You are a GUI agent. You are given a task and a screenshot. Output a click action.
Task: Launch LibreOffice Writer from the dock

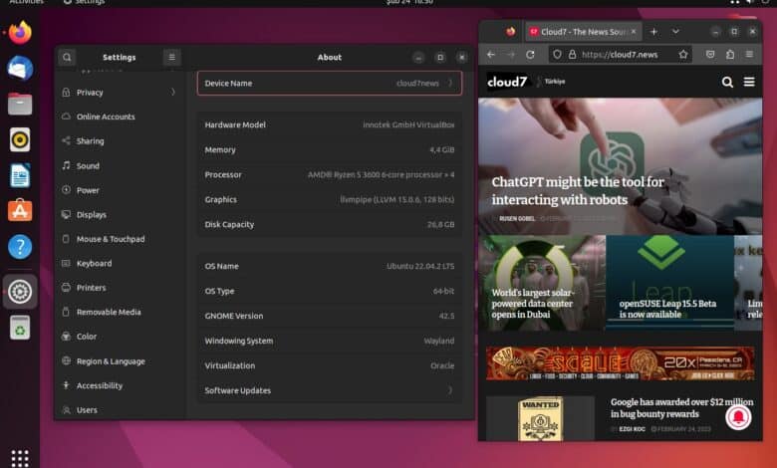coord(20,175)
